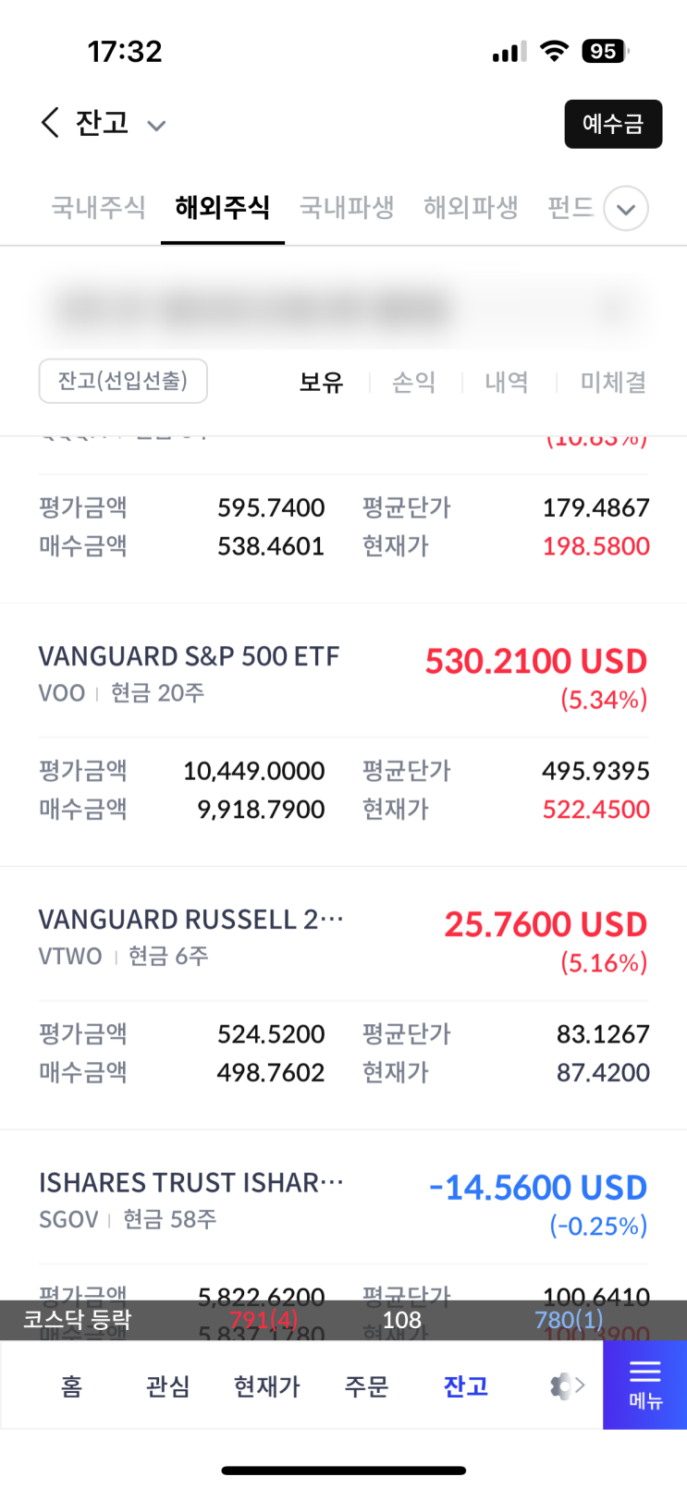Open the VANGUARD RUSSELL VTWO holding
This screenshot has width=687, height=1489.
click(x=190, y=920)
